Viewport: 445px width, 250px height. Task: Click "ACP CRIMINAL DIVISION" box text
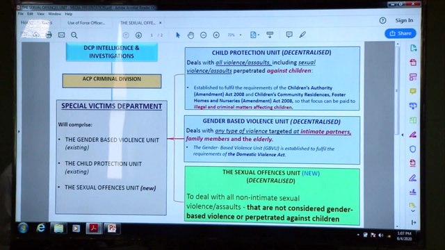(x=111, y=79)
